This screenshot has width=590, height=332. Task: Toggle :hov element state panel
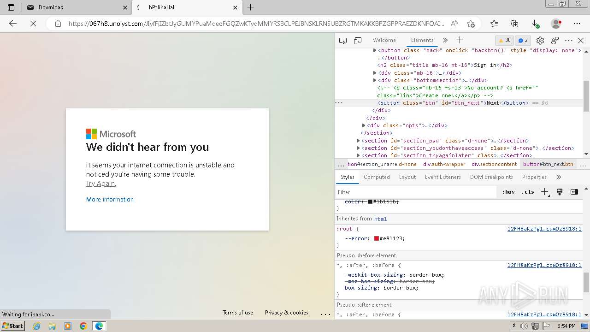pos(508,192)
